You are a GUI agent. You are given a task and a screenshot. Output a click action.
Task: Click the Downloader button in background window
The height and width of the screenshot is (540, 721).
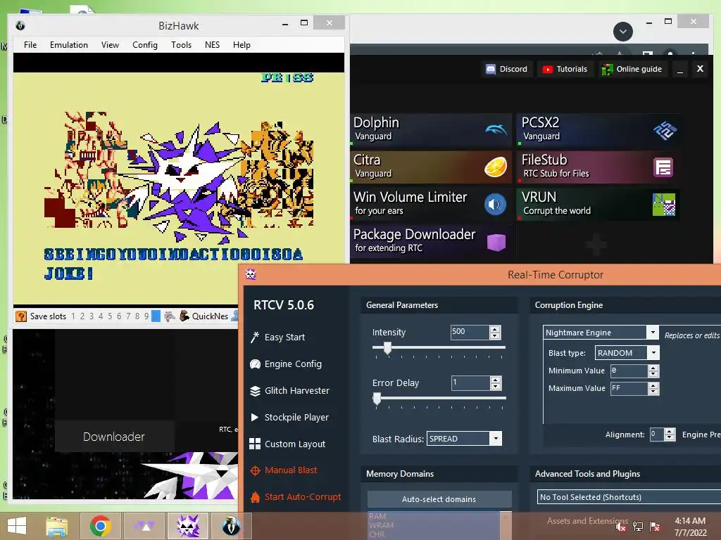tap(114, 437)
